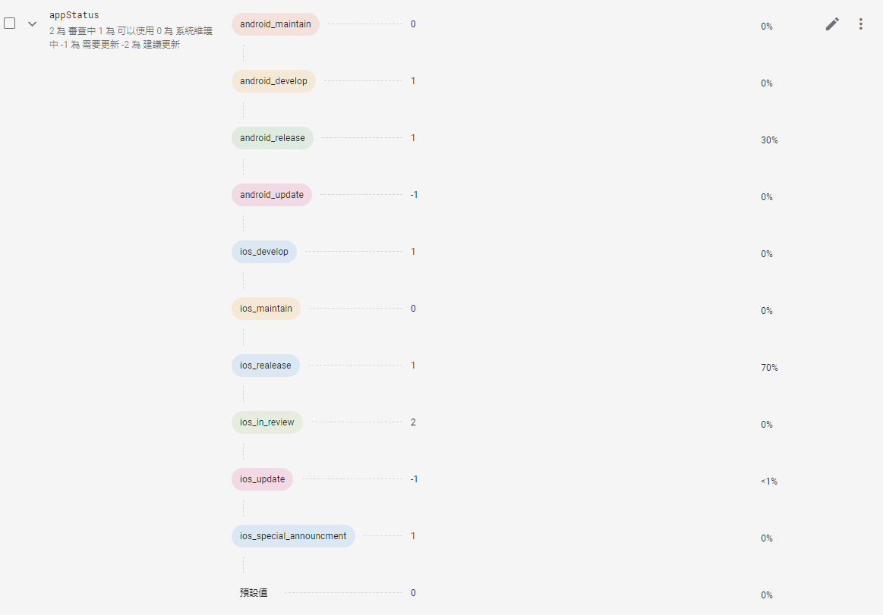883x615 pixels.
Task: Click the ios_maintain condition chip
Action: pos(266,309)
